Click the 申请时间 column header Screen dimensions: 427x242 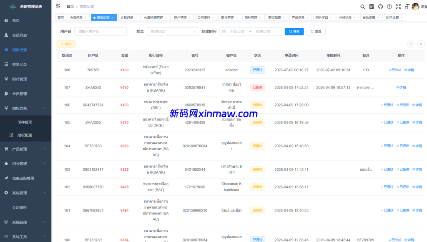point(291,55)
